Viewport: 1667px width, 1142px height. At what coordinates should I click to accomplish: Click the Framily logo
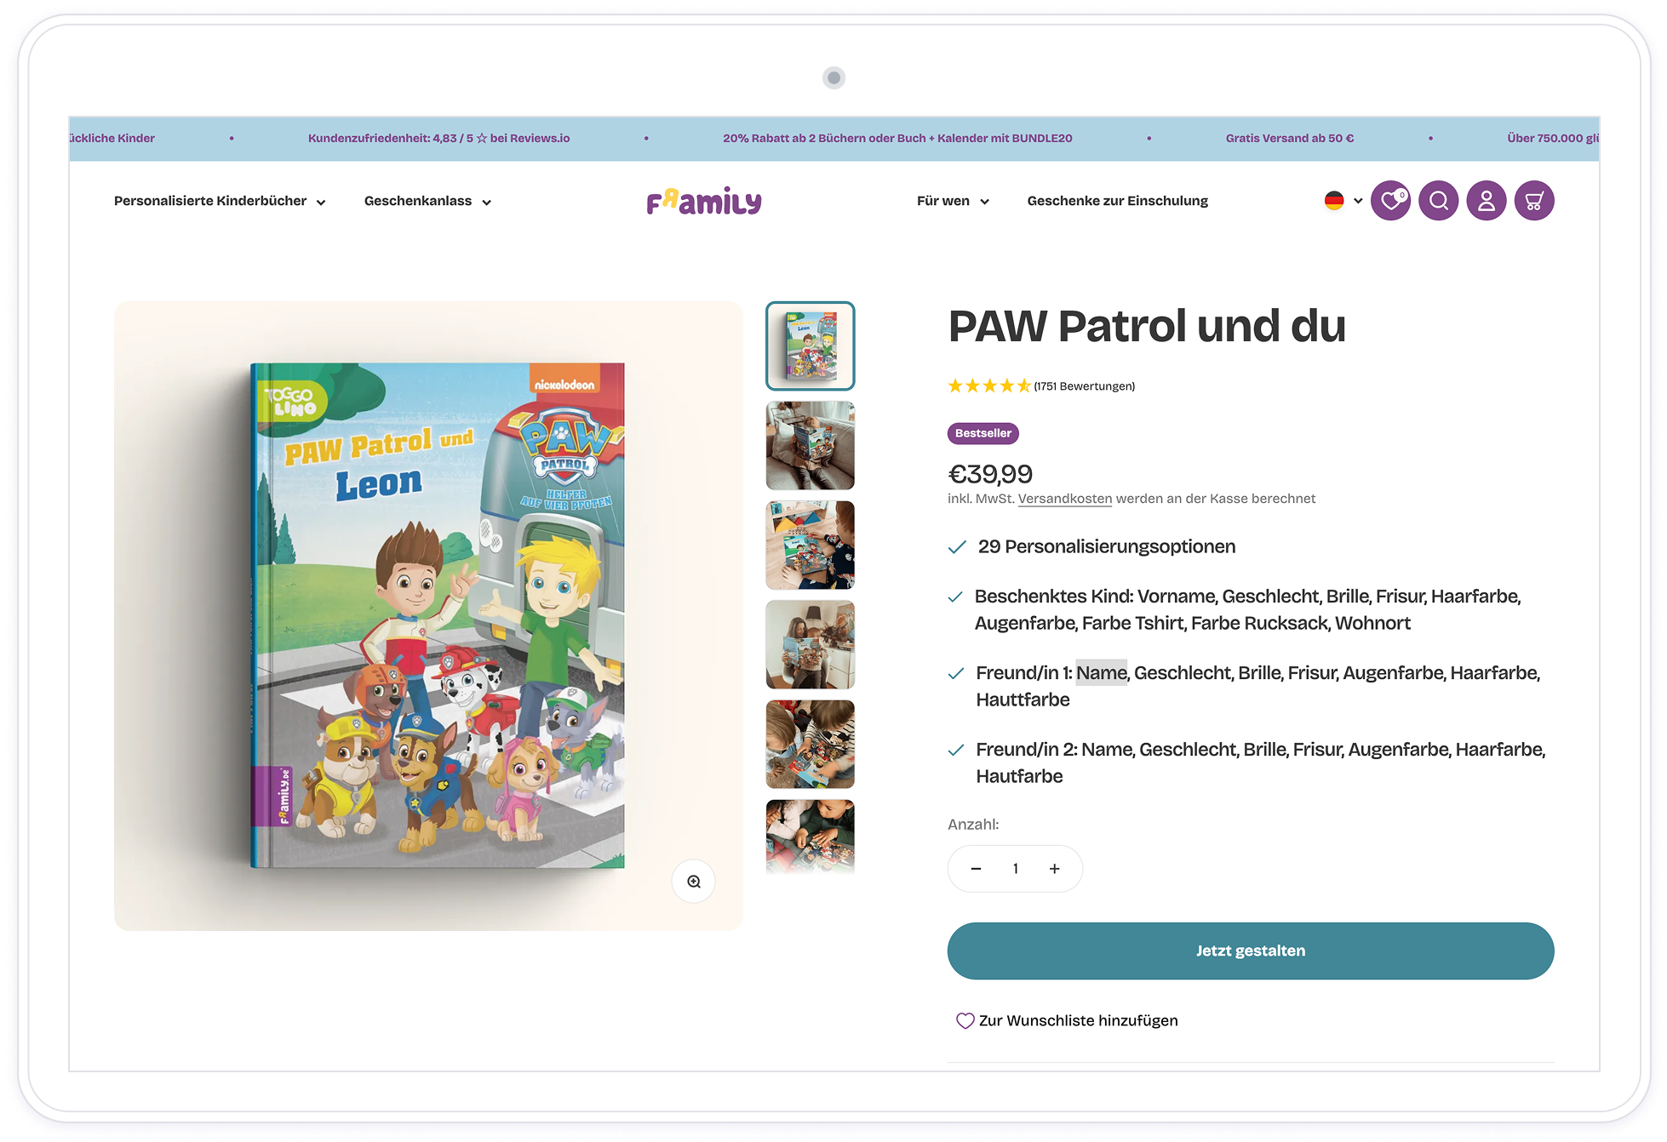point(703,201)
